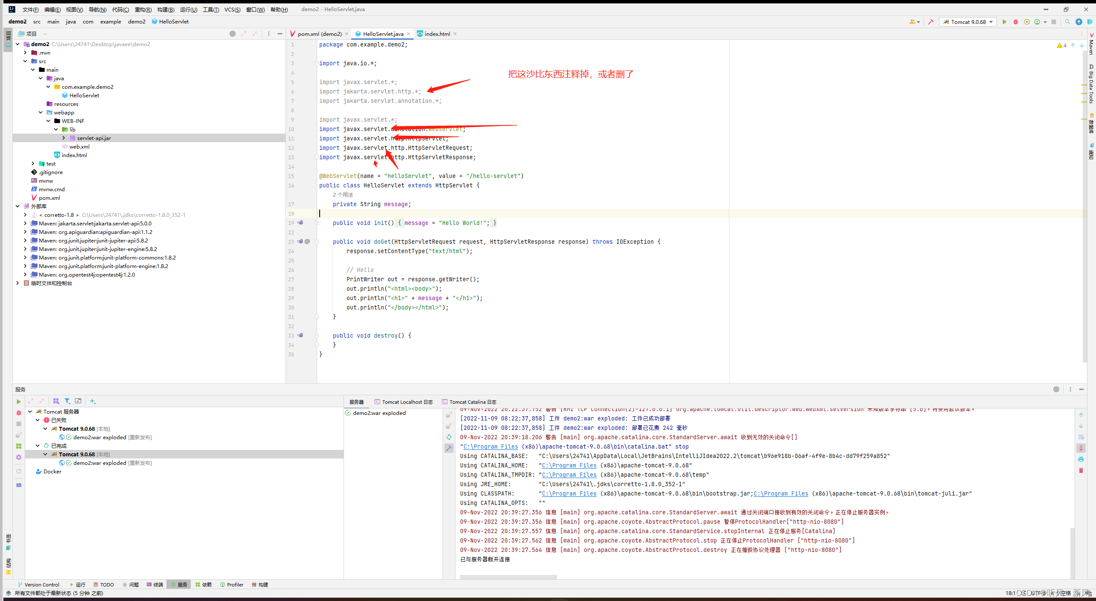
Task: Click the filter icon in Services toolbar
Action: (67, 401)
